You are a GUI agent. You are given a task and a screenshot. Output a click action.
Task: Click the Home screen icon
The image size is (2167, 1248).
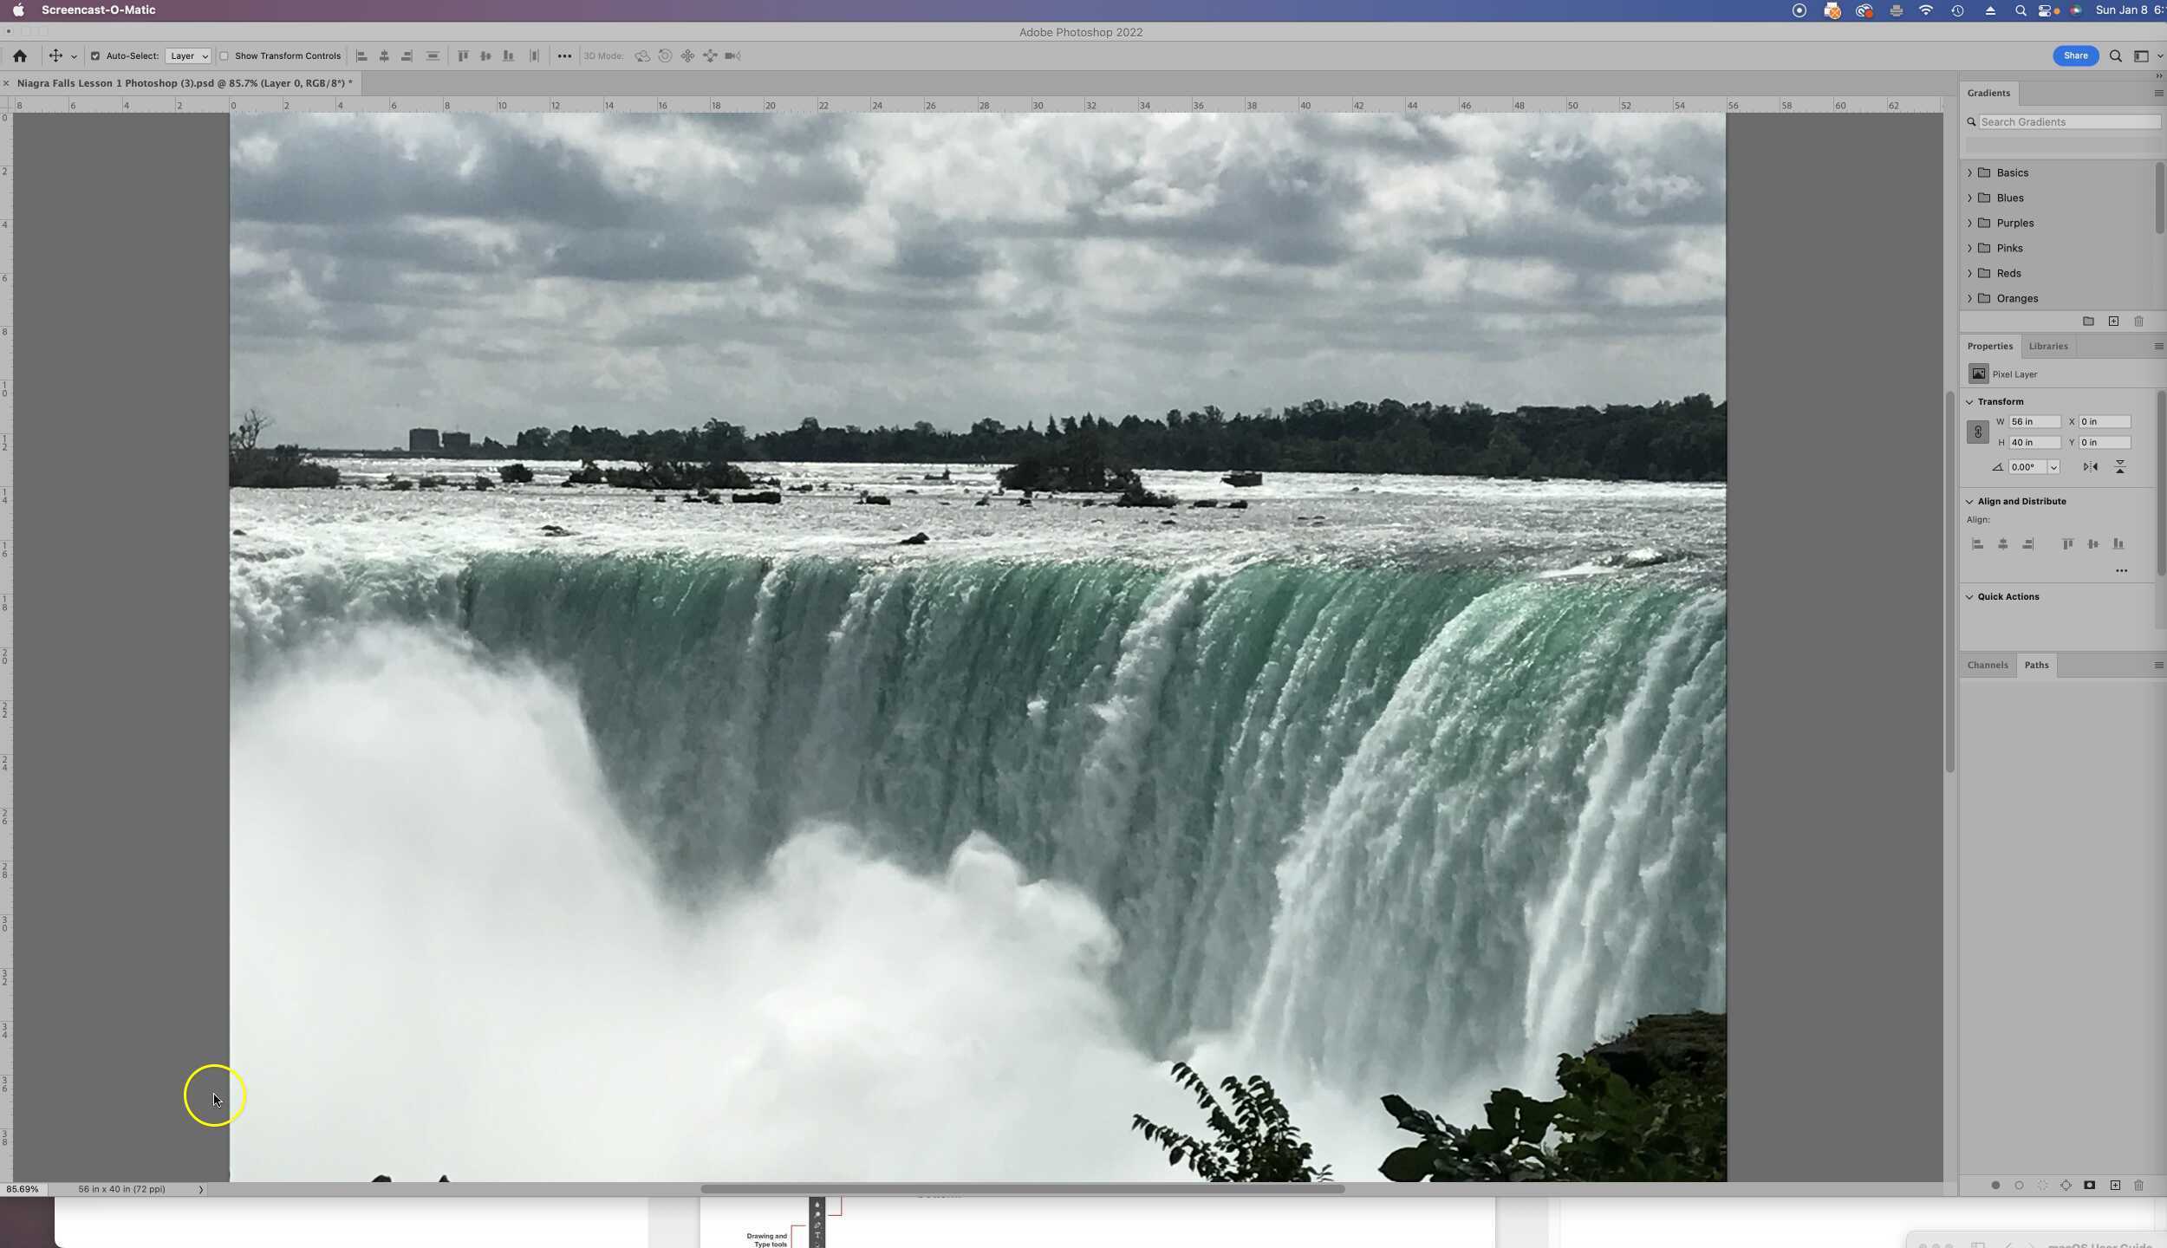click(x=21, y=55)
